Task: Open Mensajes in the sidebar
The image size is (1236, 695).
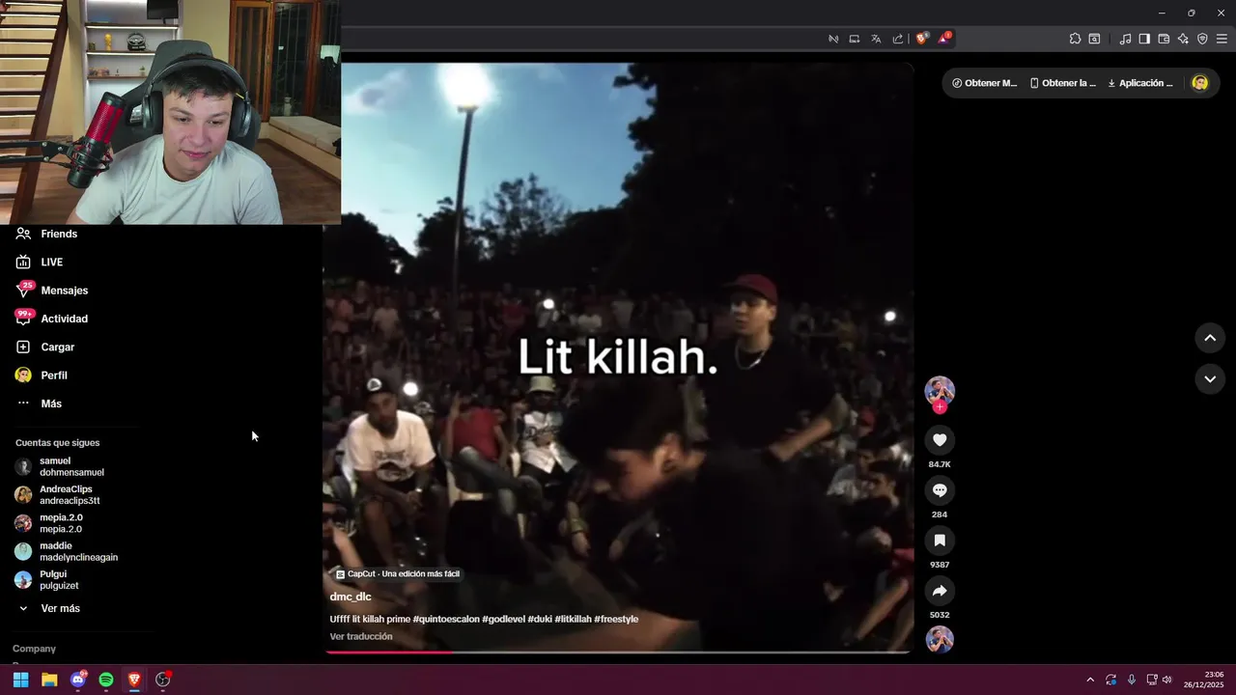Action: [x=52, y=291]
